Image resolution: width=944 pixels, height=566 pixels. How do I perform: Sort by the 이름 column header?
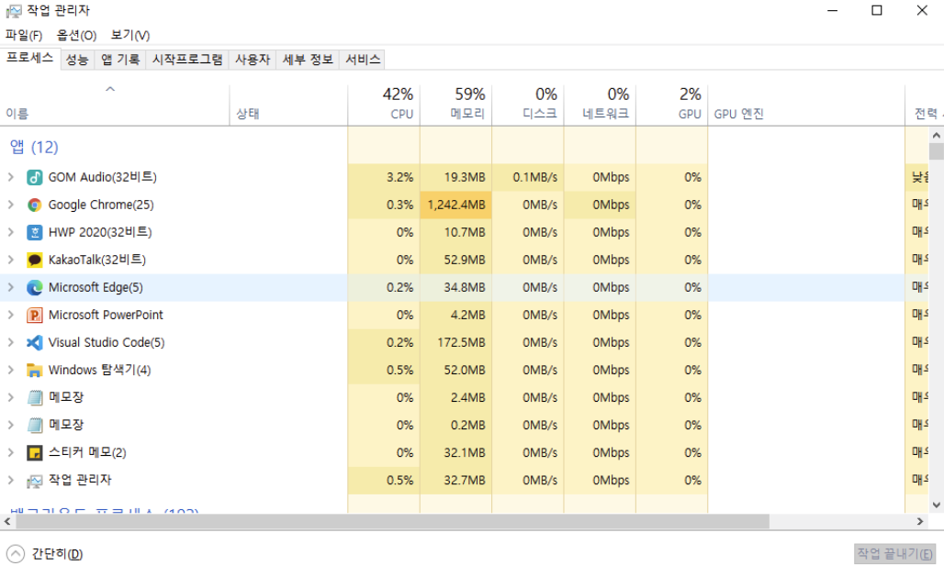click(115, 105)
